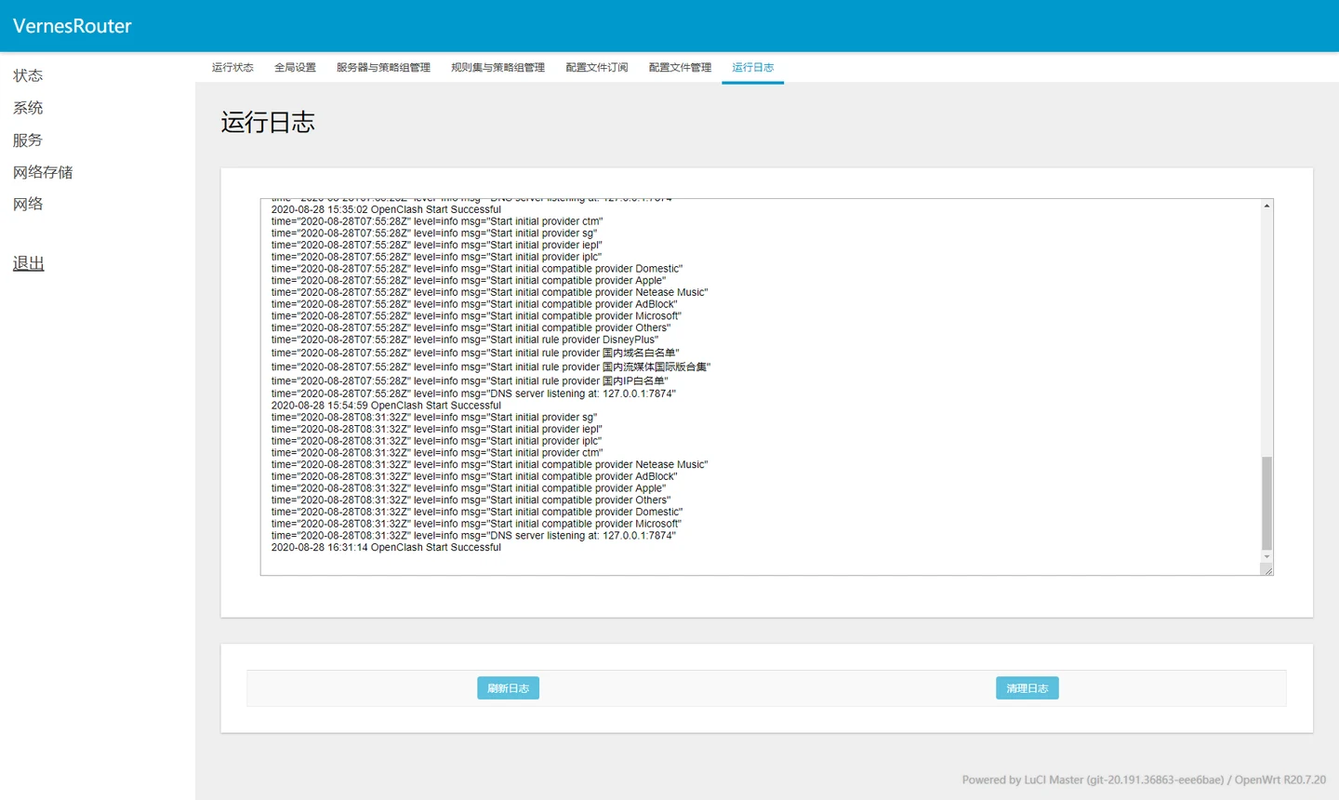The image size is (1339, 800).
Task: Switch to the 全局设置 tab
Action: coord(295,67)
